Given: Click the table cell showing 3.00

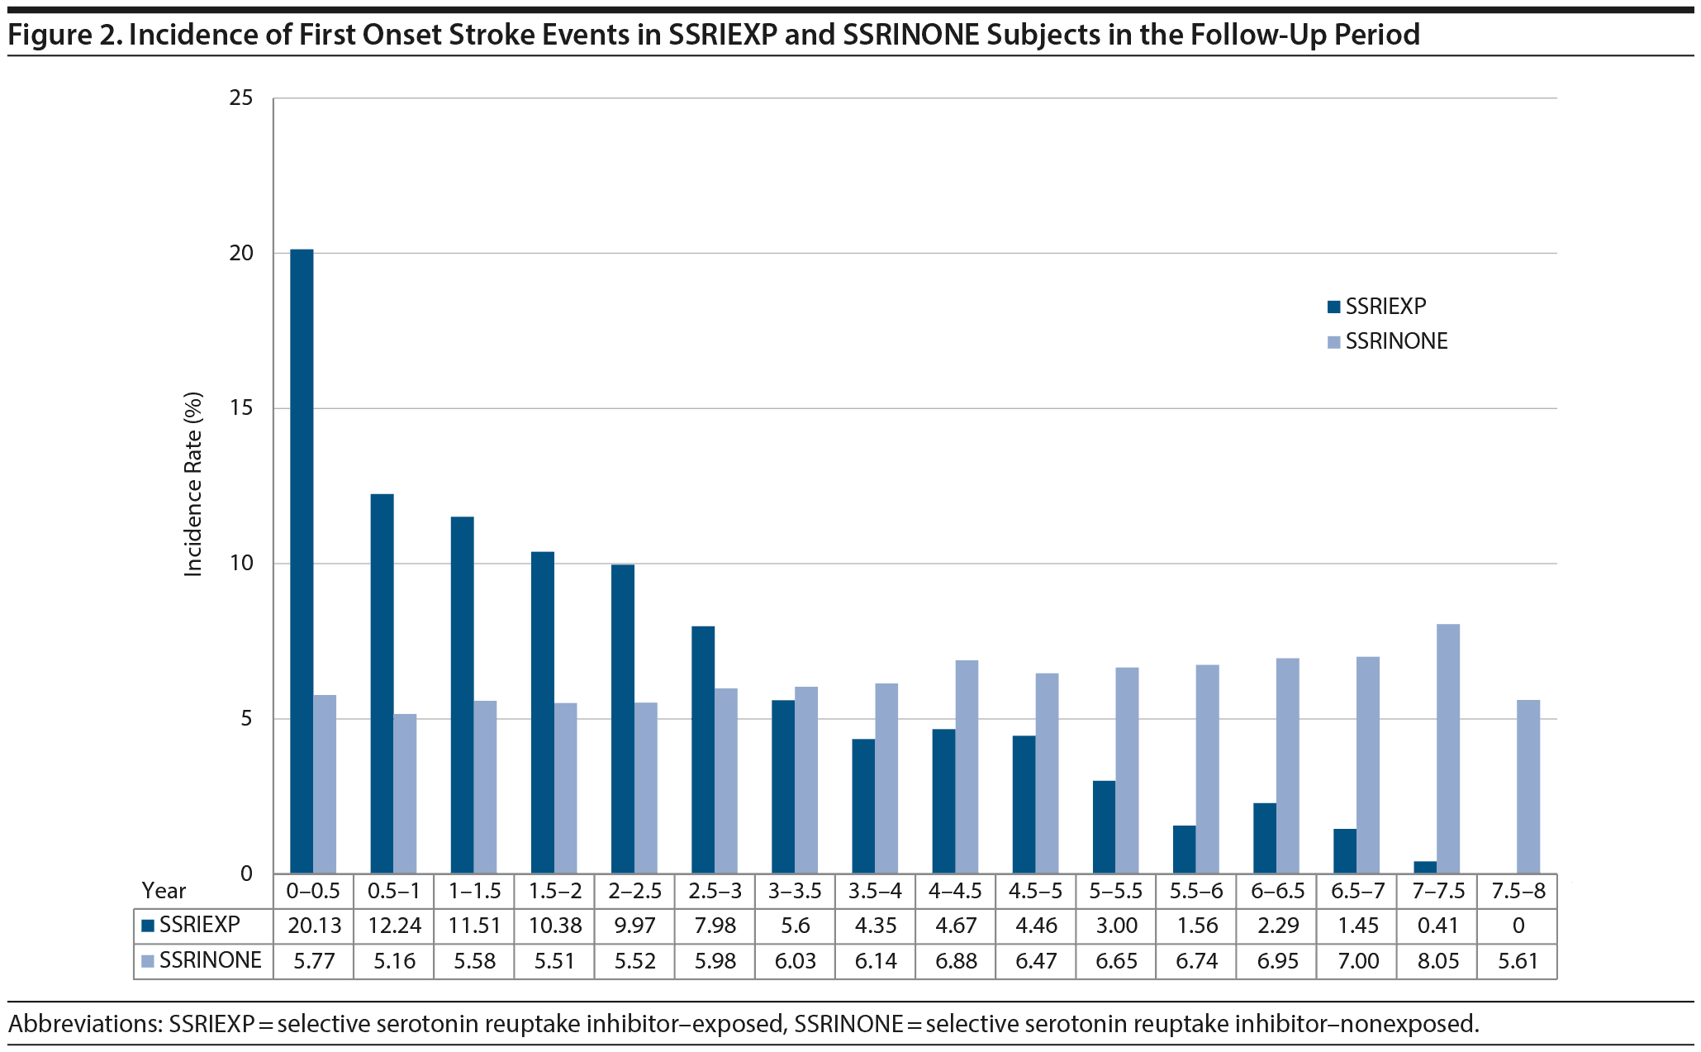Looking at the screenshot, I should pyautogui.click(x=1116, y=926).
